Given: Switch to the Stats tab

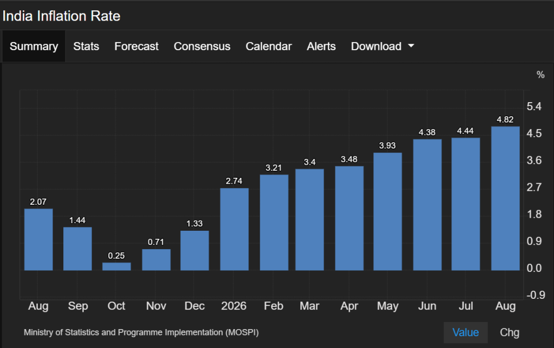Looking at the screenshot, I should click(86, 46).
